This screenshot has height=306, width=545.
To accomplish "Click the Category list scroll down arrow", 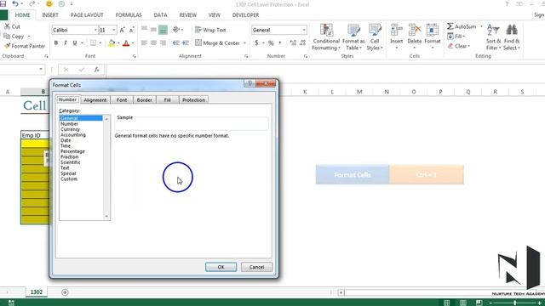I will 106,217.
